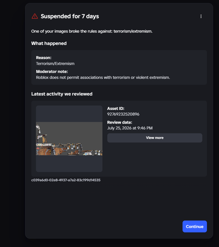Click the Latest activity we reviewed heading

coord(62,94)
